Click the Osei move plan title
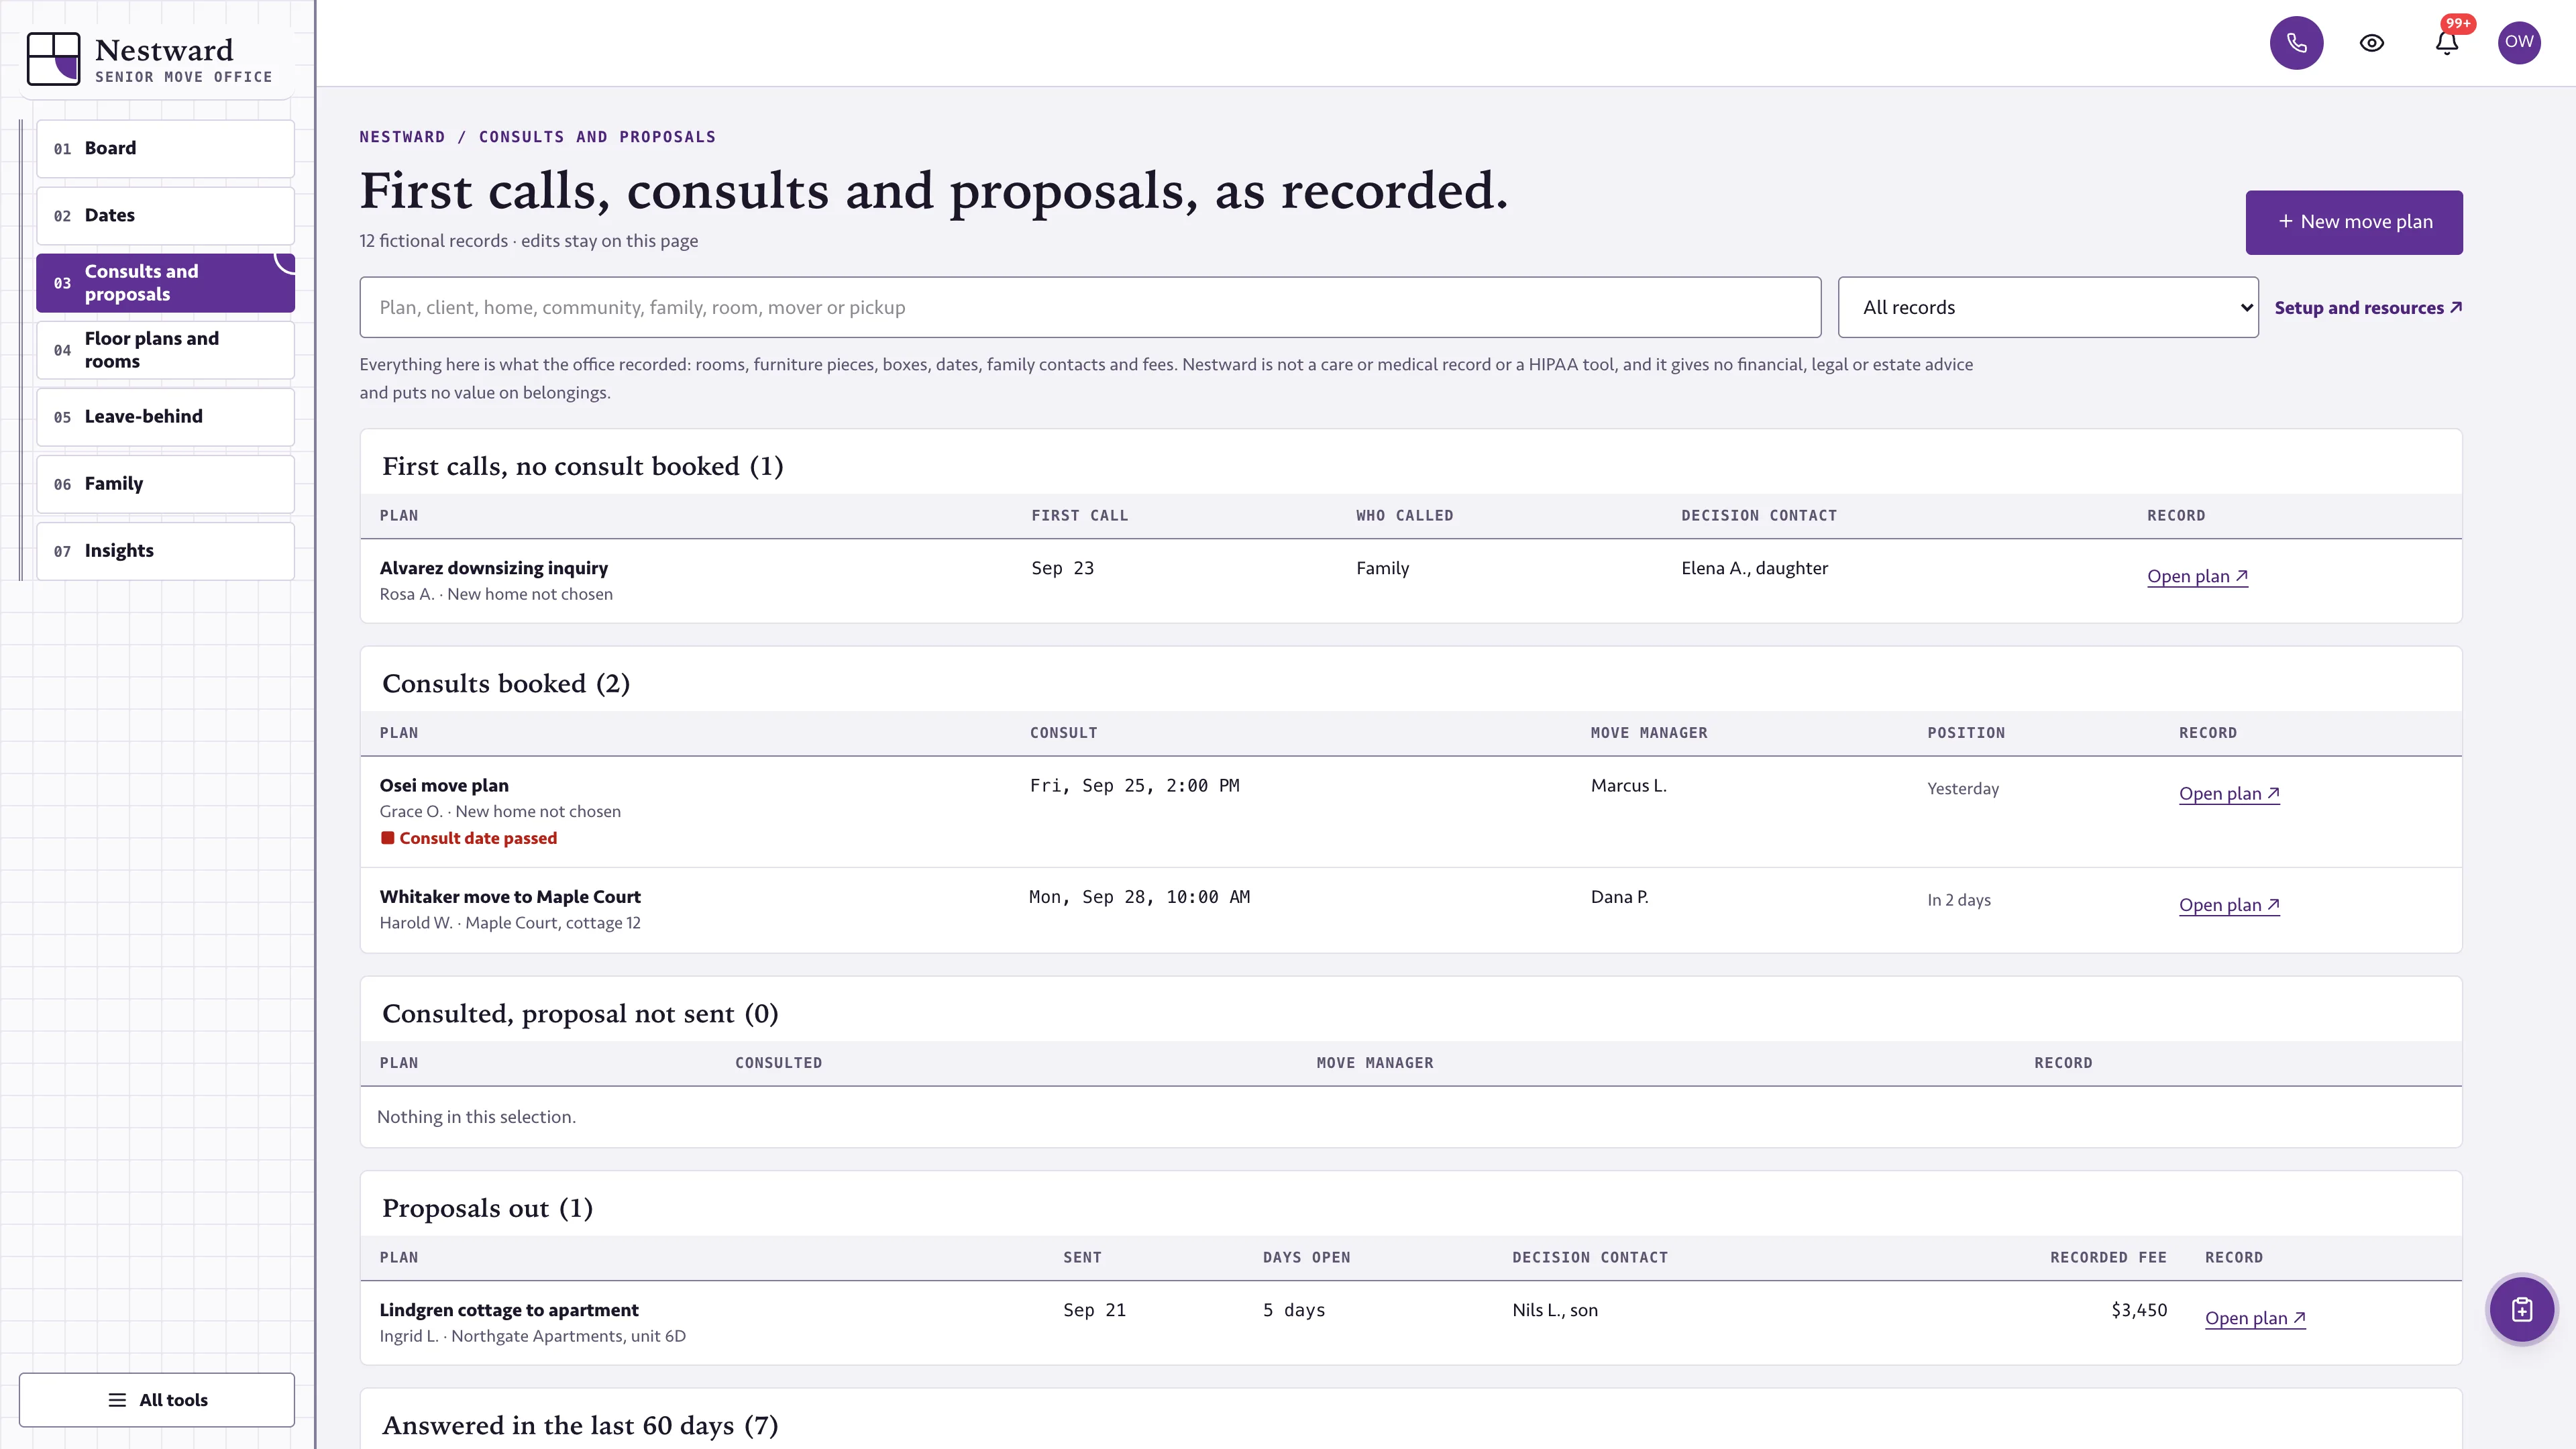This screenshot has width=2576, height=1449. tap(444, 786)
